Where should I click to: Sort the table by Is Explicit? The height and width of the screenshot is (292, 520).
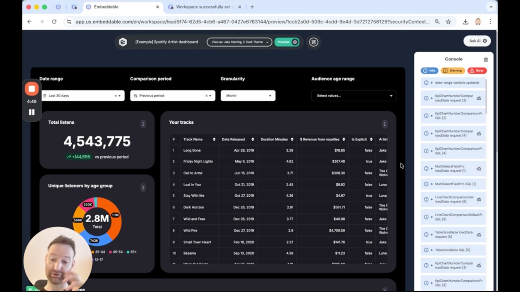pos(371,140)
